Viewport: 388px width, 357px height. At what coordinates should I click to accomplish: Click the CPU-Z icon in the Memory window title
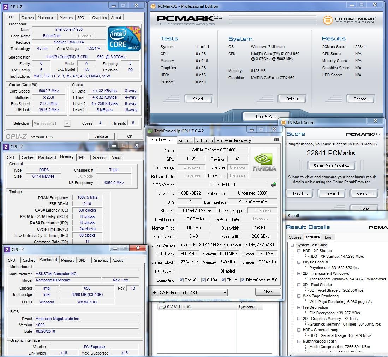coord(6,147)
